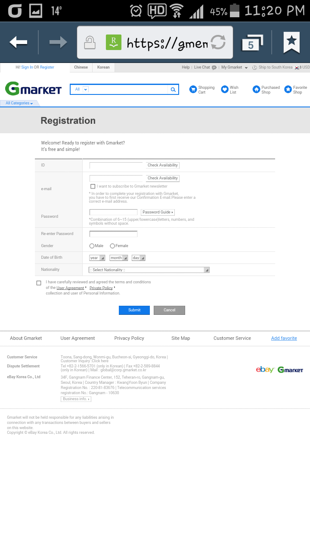The image size is (310, 552).
Task: Open the Shopping Cart icon
Action: (x=193, y=89)
